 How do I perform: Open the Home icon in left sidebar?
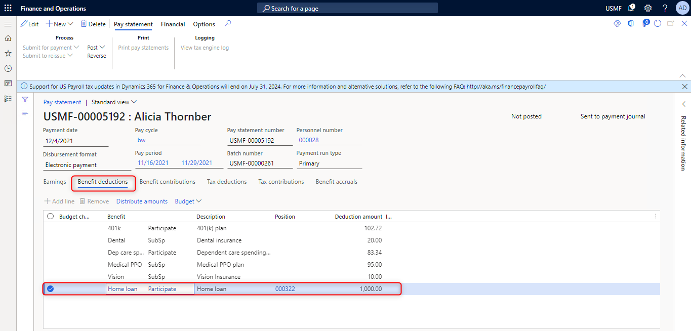coord(8,38)
